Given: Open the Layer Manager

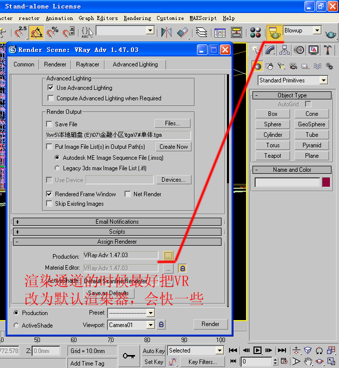Looking at the screenshot, I should (201, 32).
